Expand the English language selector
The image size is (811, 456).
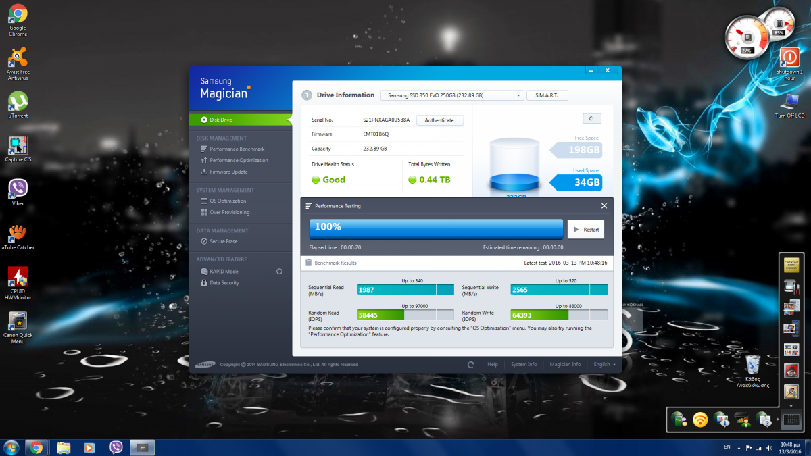click(604, 364)
